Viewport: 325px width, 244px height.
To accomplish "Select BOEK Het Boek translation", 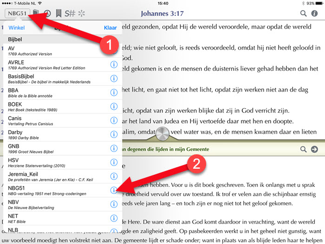I will [x=63, y=106].
